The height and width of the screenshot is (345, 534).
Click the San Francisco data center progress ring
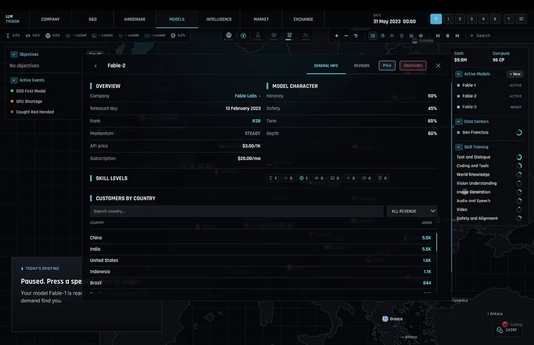coord(518,132)
